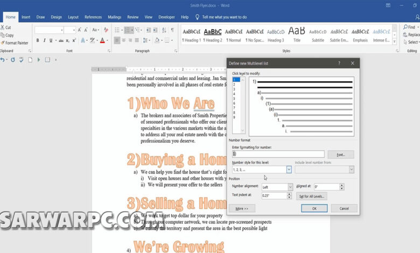Align text left
The image size is (420, 253).
pos(117,40)
